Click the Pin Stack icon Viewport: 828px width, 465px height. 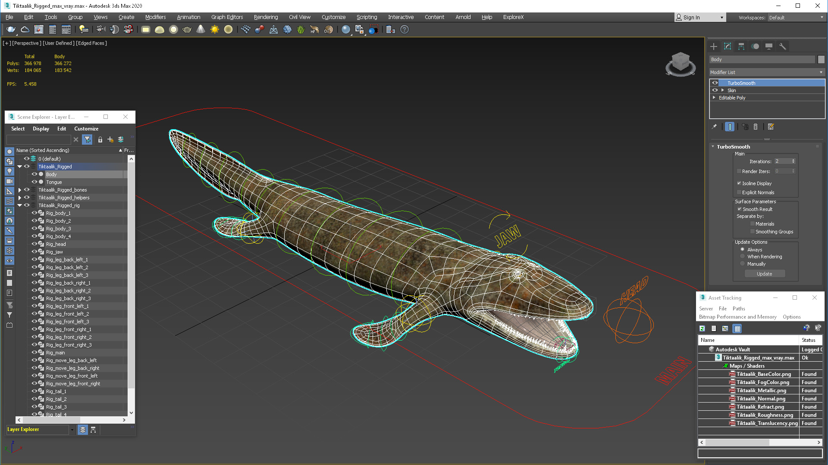click(x=714, y=127)
